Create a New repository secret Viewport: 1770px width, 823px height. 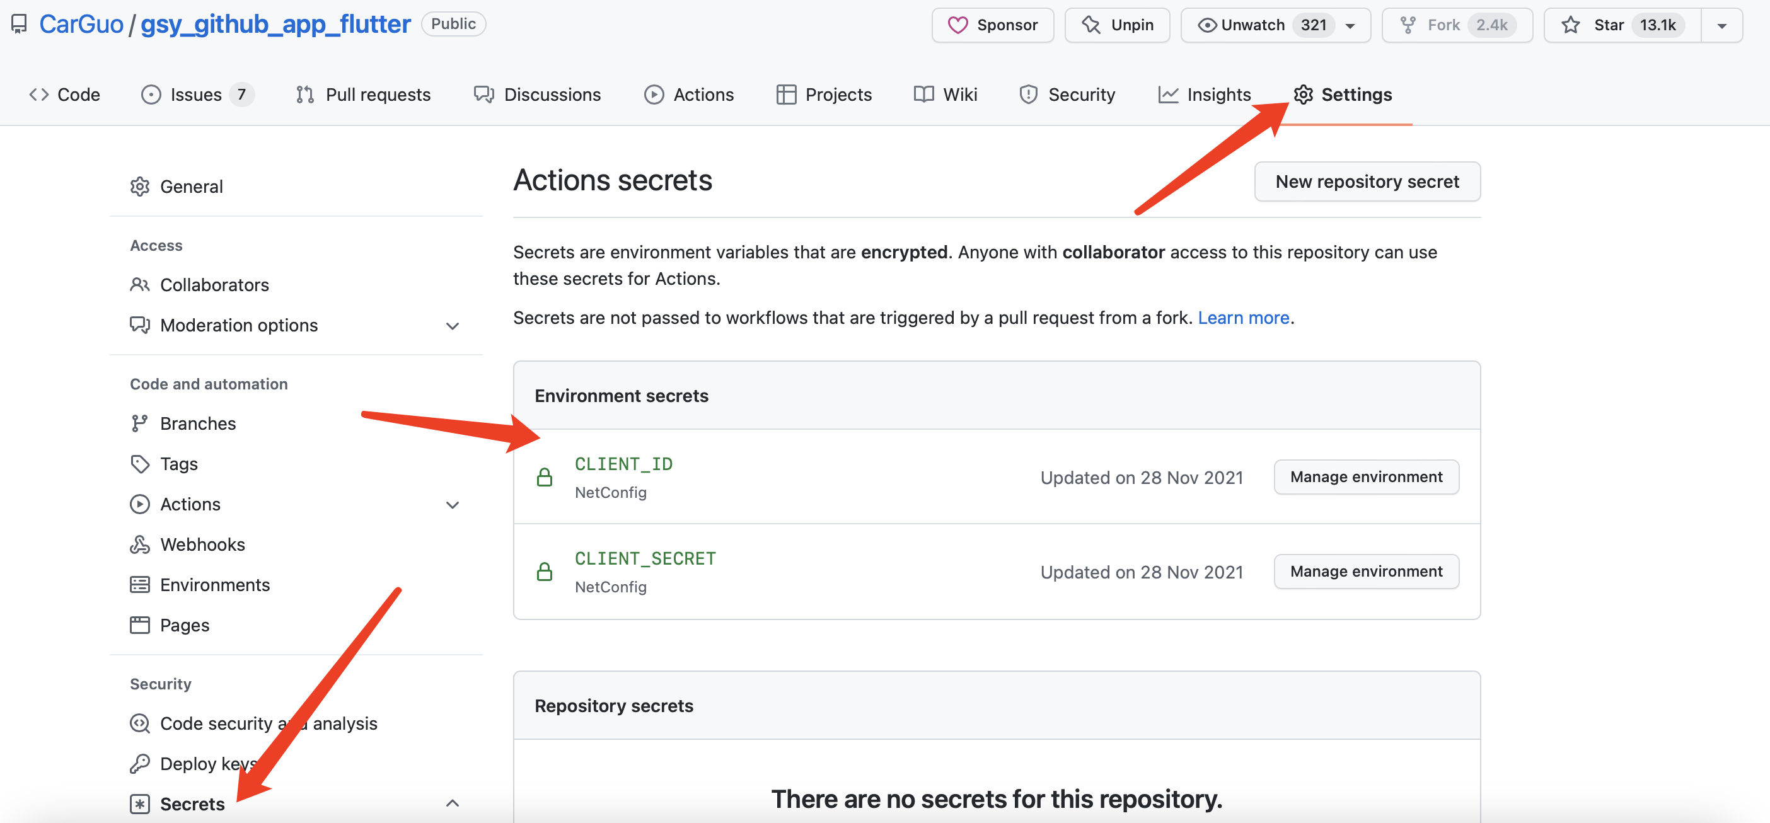tap(1367, 181)
